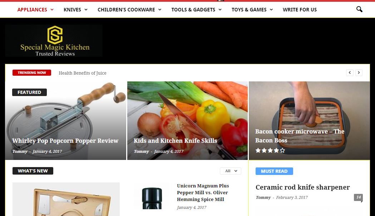
Task: Open Toys & Games menu
Action: [252, 10]
